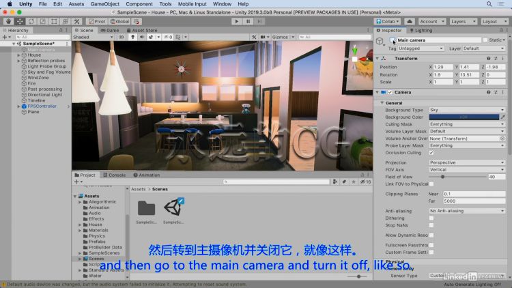Switch to the Lighting tab
Viewport: 512px width, 288px height.
(421, 30)
